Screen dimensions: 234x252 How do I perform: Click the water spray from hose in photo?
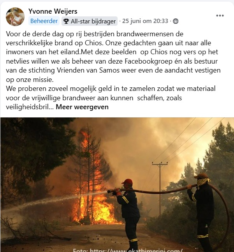(x=55, y=201)
